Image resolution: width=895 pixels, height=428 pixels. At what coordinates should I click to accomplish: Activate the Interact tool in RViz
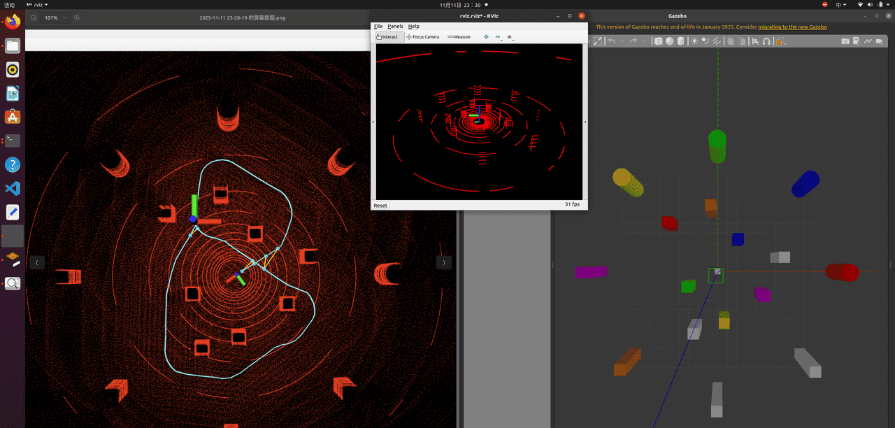[387, 37]
